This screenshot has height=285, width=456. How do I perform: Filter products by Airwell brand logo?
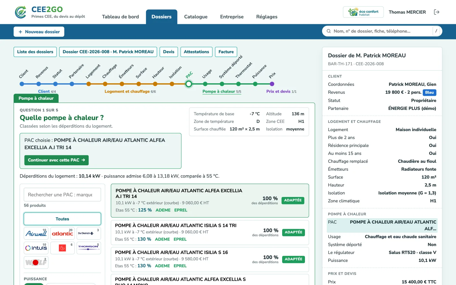36,233
